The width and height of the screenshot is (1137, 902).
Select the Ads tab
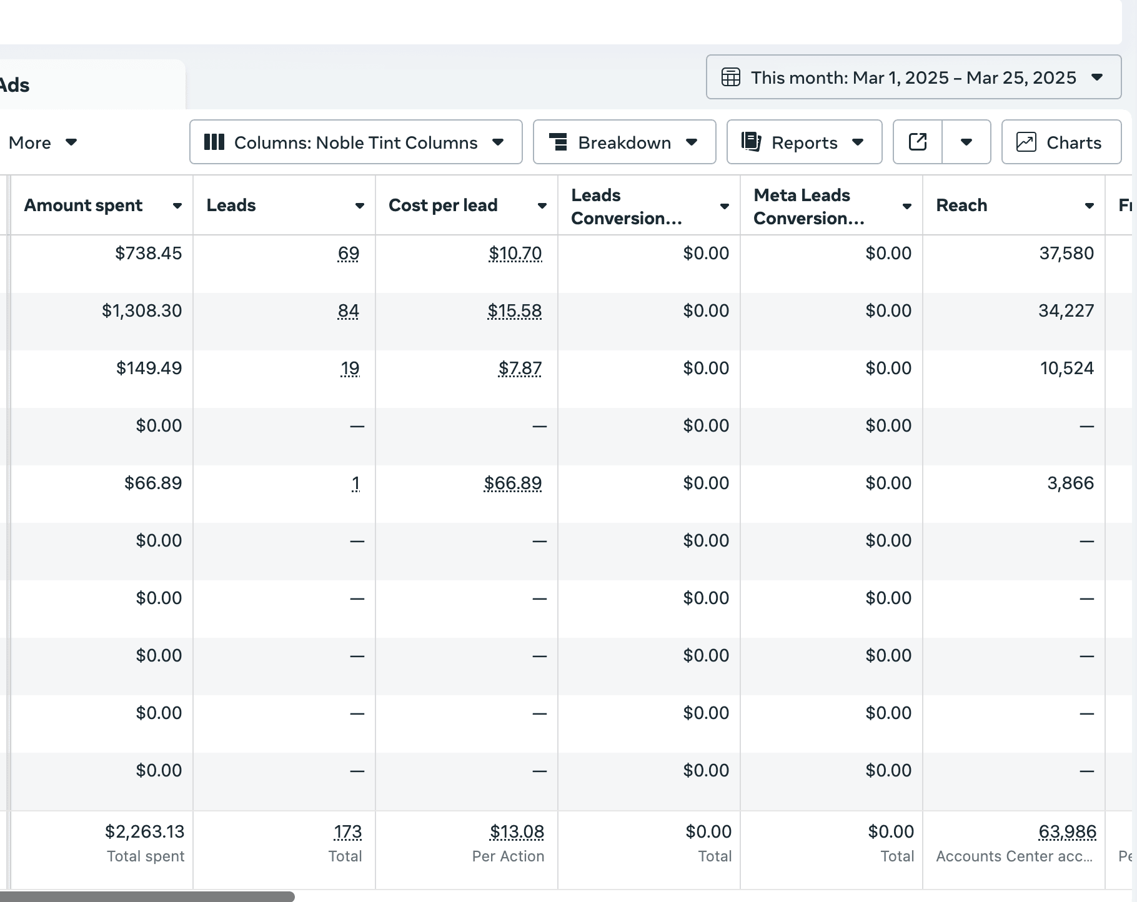click(15, 85)
